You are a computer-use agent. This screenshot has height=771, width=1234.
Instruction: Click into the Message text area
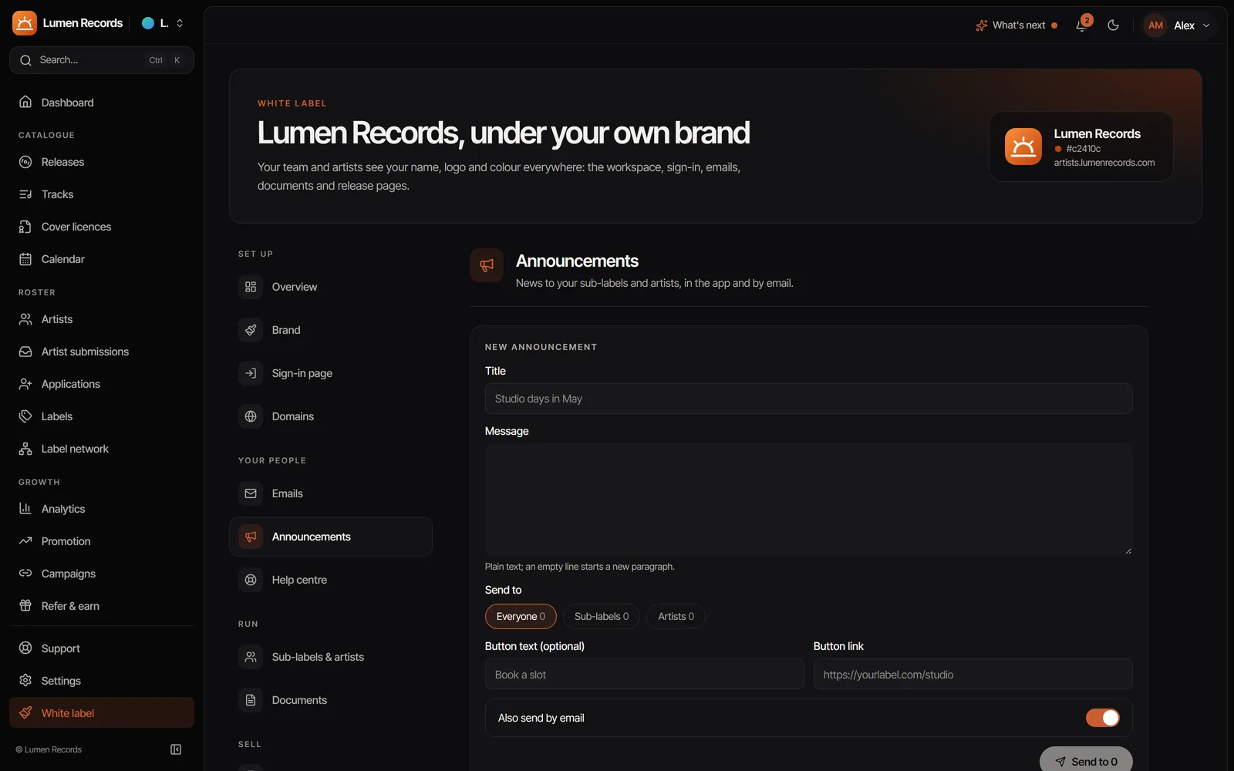click(808, 499)
